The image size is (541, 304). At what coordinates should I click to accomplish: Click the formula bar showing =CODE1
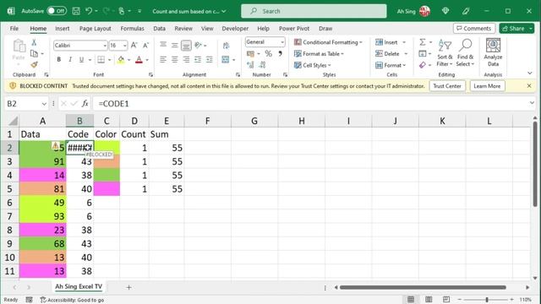310,103
